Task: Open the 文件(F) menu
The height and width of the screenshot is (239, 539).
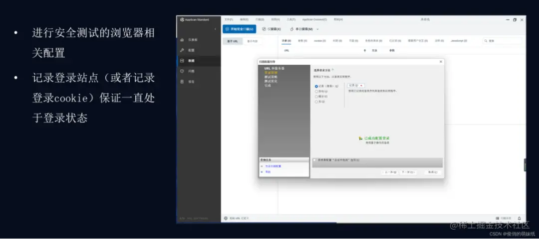Action: pos(229,19)
